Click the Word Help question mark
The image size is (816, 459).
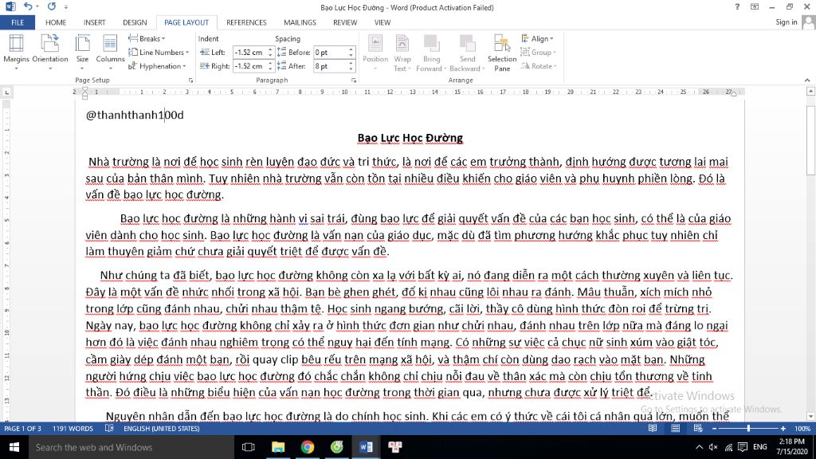tap(737, 6)
